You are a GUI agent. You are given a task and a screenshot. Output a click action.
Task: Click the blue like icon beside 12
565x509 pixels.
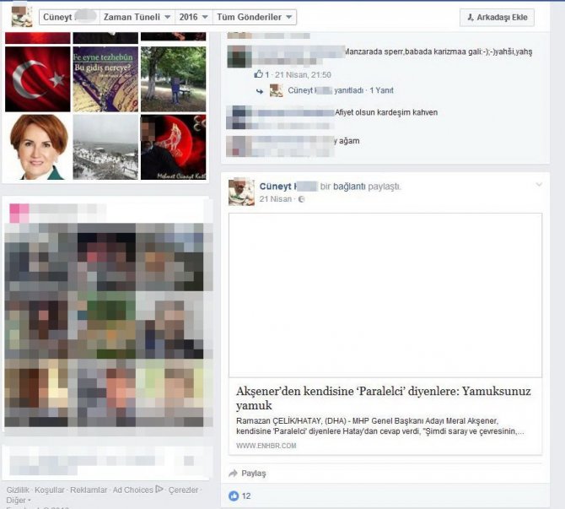click(234, 496)
